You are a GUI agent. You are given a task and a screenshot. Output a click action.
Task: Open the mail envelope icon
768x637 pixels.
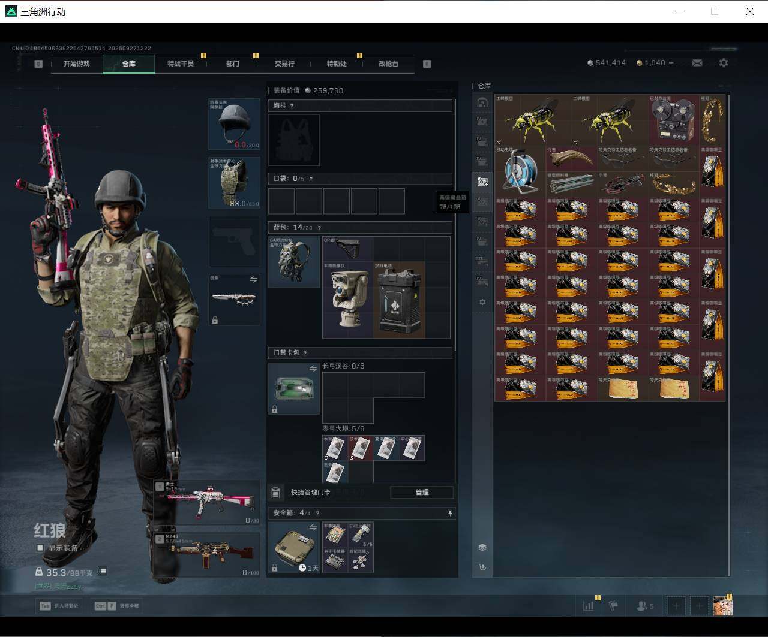697,62
